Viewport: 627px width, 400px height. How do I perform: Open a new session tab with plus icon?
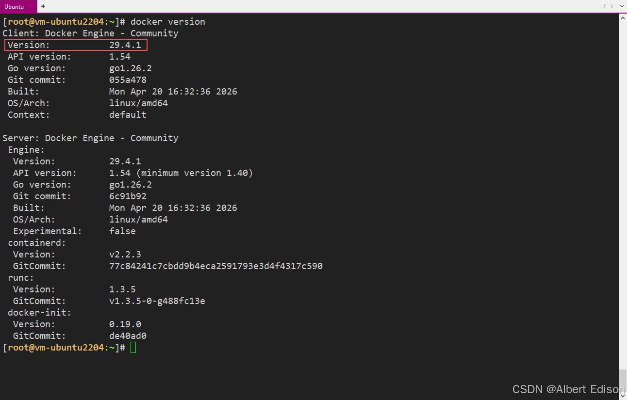[43, 6]
